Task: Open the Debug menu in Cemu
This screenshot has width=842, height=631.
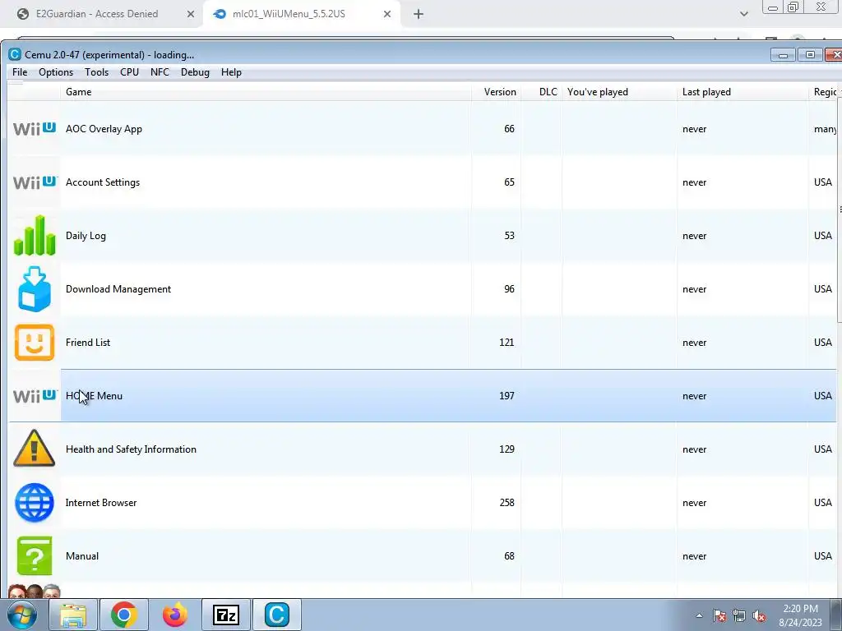Action: tap(195, 72)
